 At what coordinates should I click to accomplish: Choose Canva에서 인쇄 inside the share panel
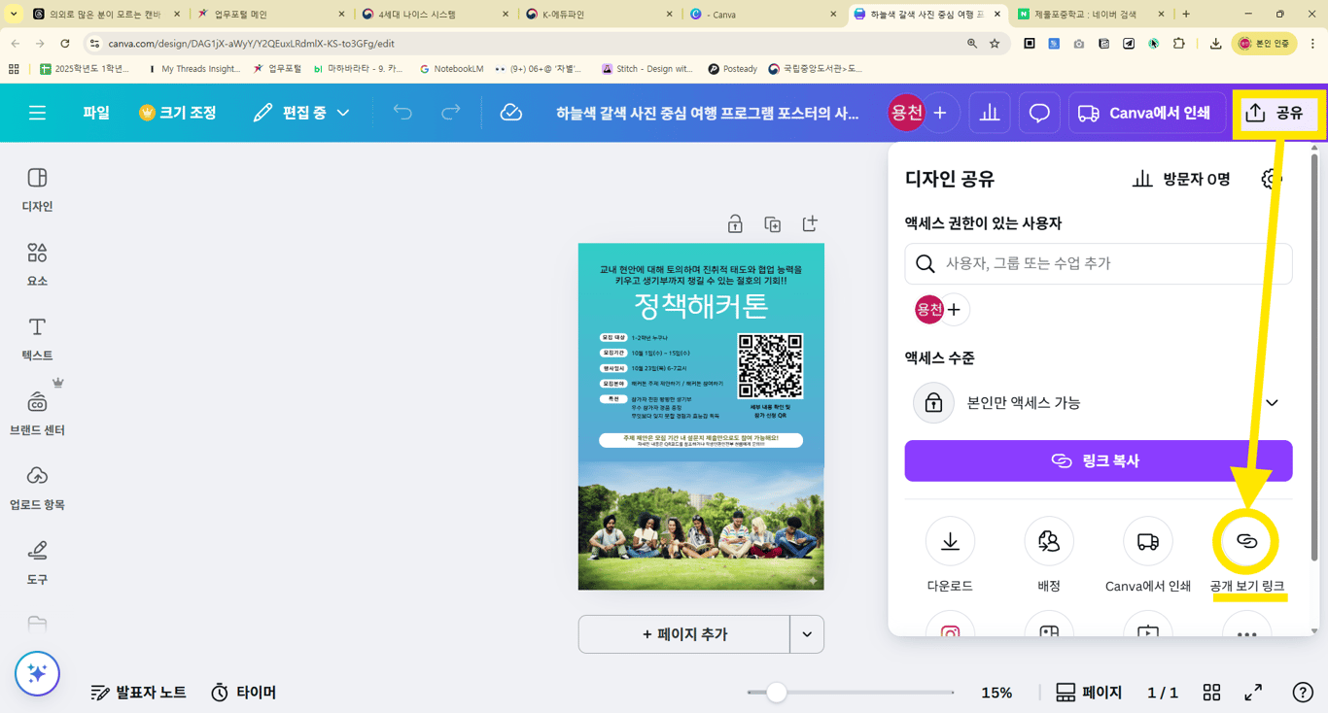coord(1148,555)
